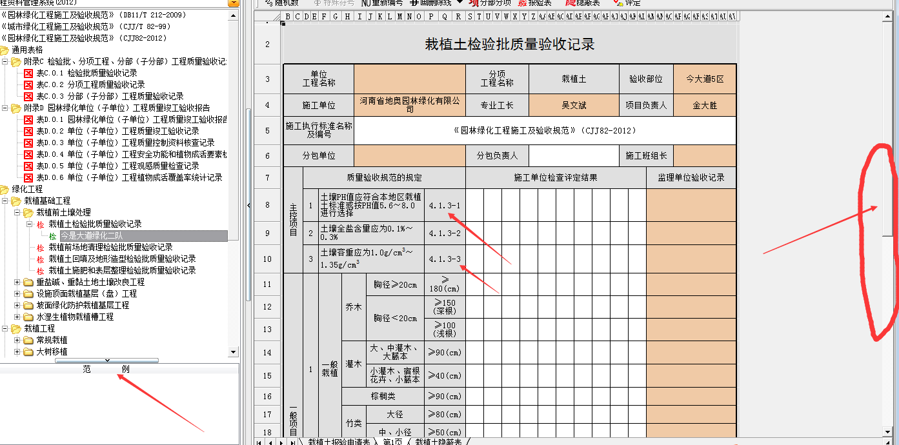Jump to the first sheet with navigation arrow
This screenshot has width=899, height=445.
pyautogui.click(x=259, y=442)
